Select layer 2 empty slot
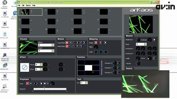Screen dimensions: 177x99 tap(51, 12)
